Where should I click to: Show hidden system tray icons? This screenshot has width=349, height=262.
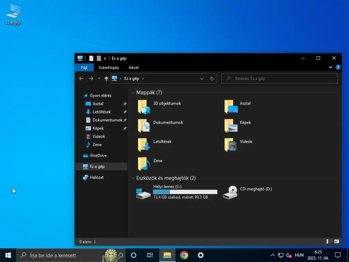(x=272, y=255)
